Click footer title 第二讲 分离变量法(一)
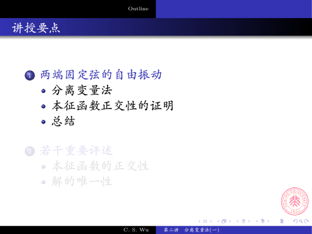This screenshot has height=234, width=312. [191, 230]
